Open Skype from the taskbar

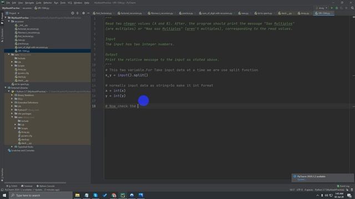pyautogui.click(x=95, y=195)
